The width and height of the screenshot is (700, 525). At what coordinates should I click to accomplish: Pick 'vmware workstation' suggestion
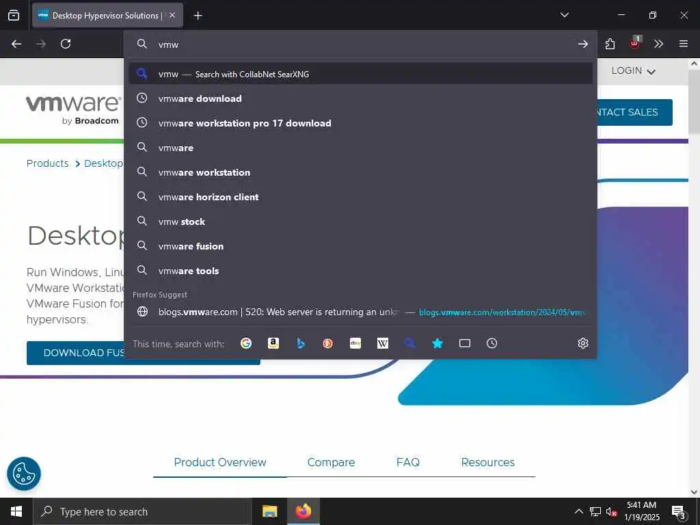click(361, 172)
